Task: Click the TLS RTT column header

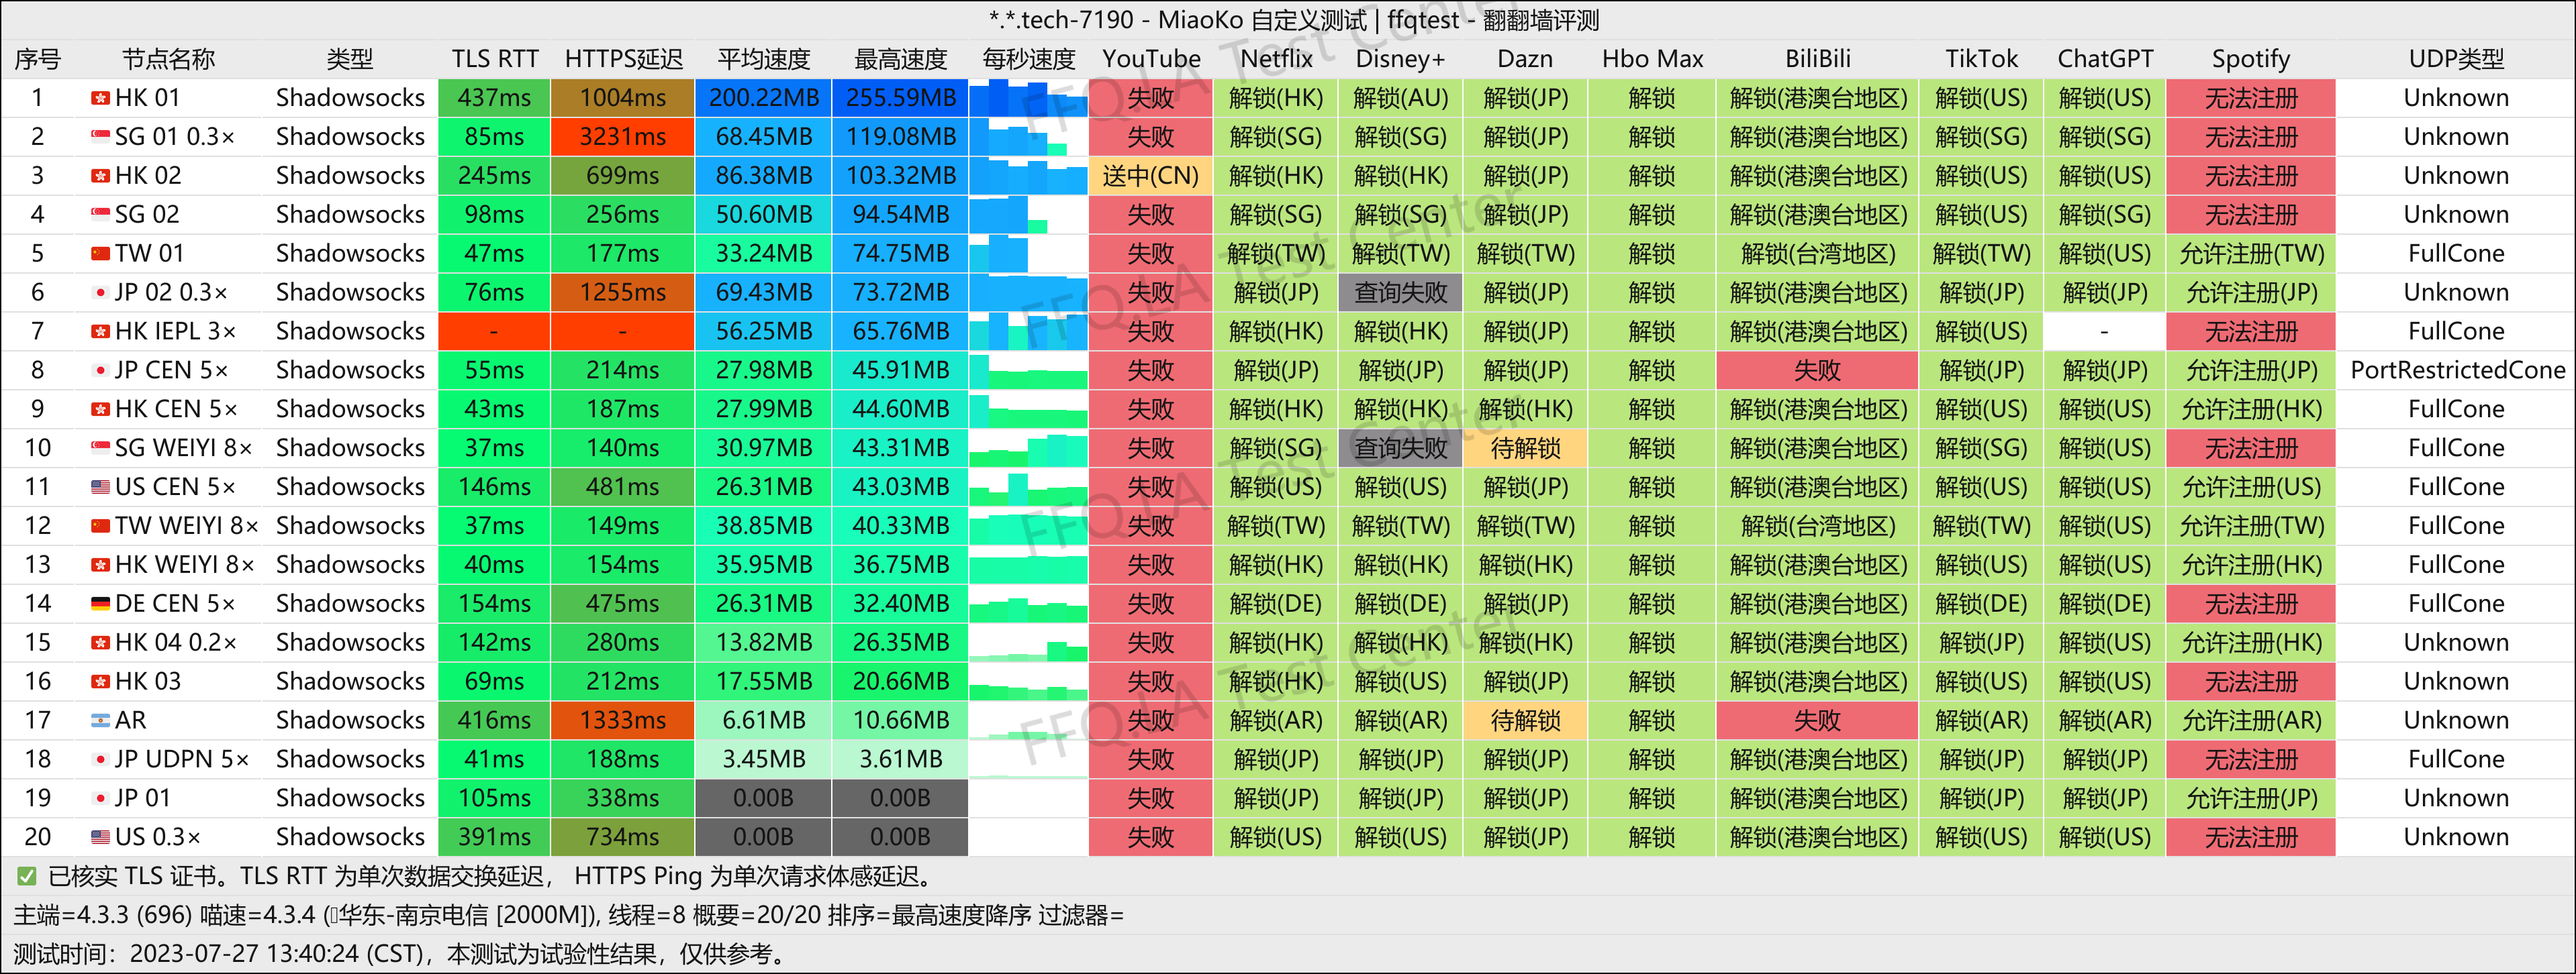Action: [494, 59]
